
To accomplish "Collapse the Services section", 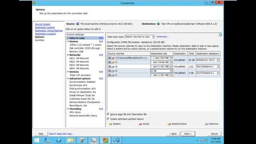I will [x=68, y=72].
